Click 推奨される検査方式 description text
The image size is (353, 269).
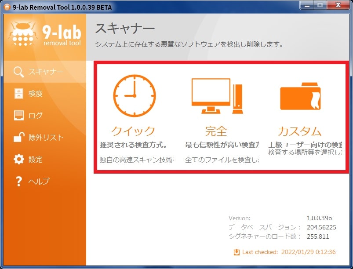134,145
